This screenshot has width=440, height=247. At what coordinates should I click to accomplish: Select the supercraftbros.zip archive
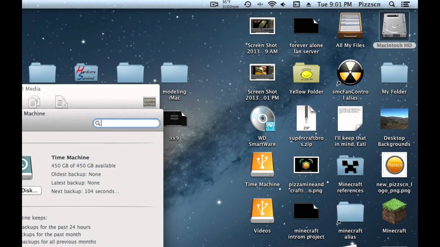306,119
